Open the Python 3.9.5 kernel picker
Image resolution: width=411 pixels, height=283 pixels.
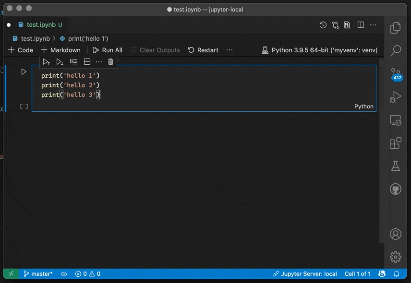[x=319, y=50]
